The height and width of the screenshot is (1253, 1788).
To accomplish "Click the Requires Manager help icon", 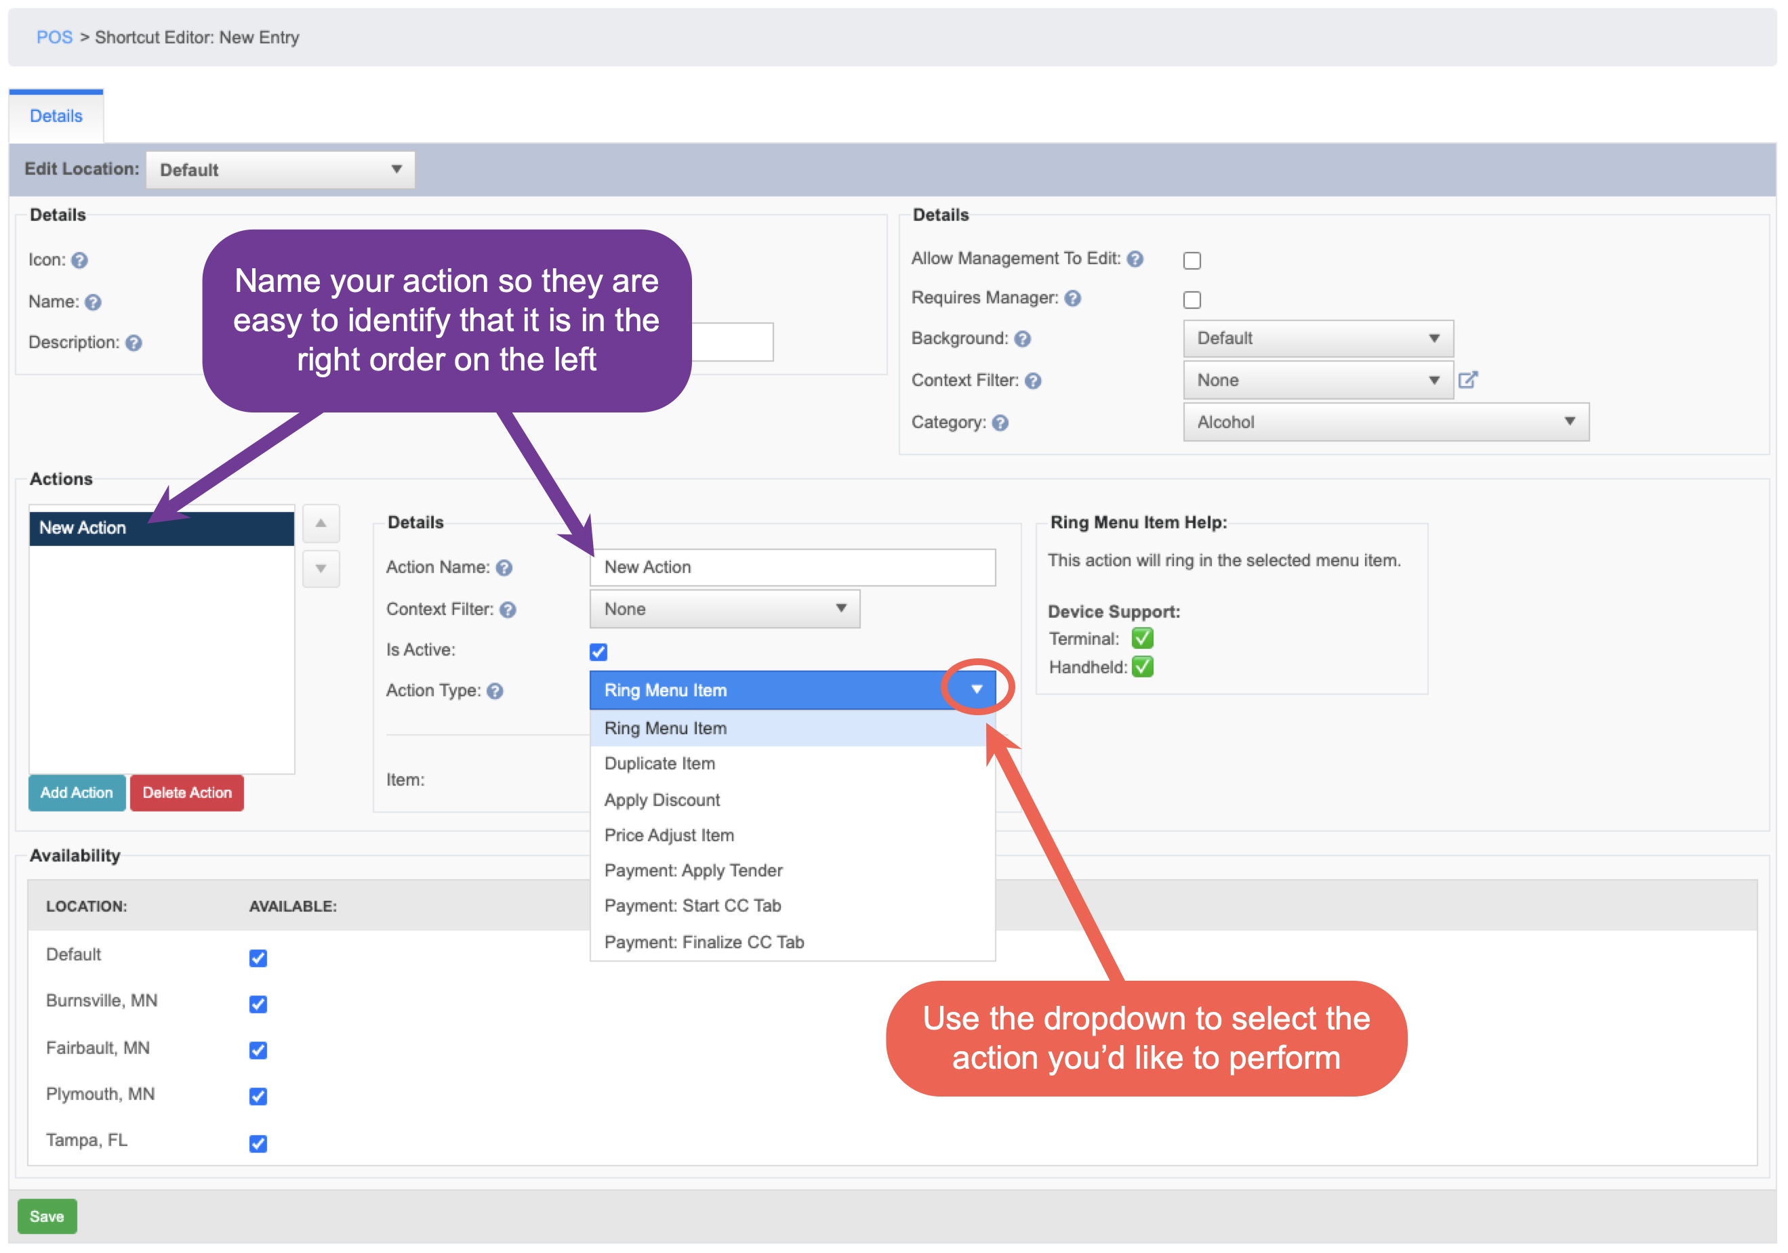I will click(1073, 299).
